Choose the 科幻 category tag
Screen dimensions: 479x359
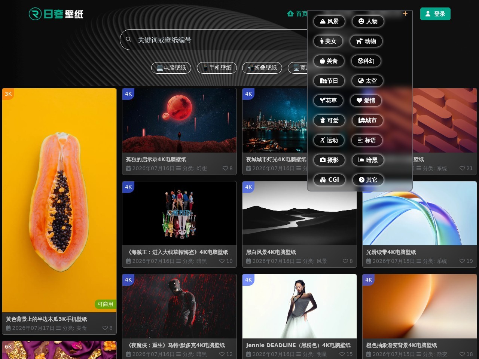[x=366, y=61]
